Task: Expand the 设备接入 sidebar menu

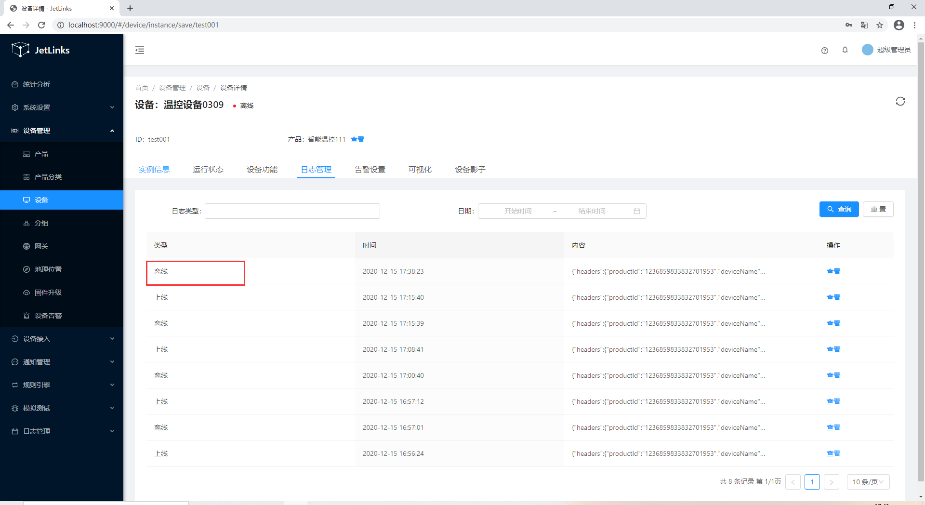Action: (62, 339)
